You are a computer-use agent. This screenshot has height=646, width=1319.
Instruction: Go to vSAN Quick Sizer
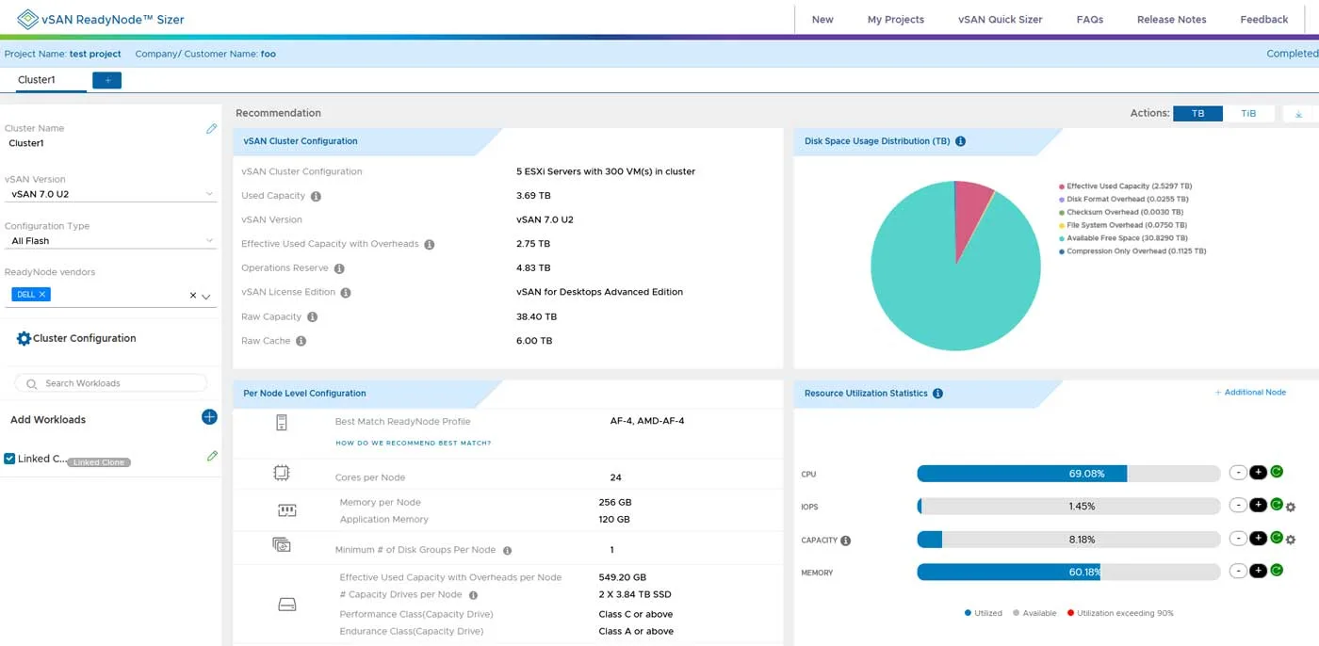click(1001, 19)
